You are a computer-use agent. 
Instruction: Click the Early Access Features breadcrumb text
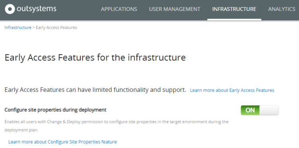57,27
